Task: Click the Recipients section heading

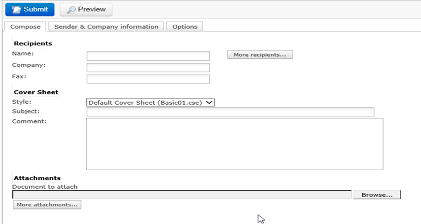Action: tap(33, 44)
